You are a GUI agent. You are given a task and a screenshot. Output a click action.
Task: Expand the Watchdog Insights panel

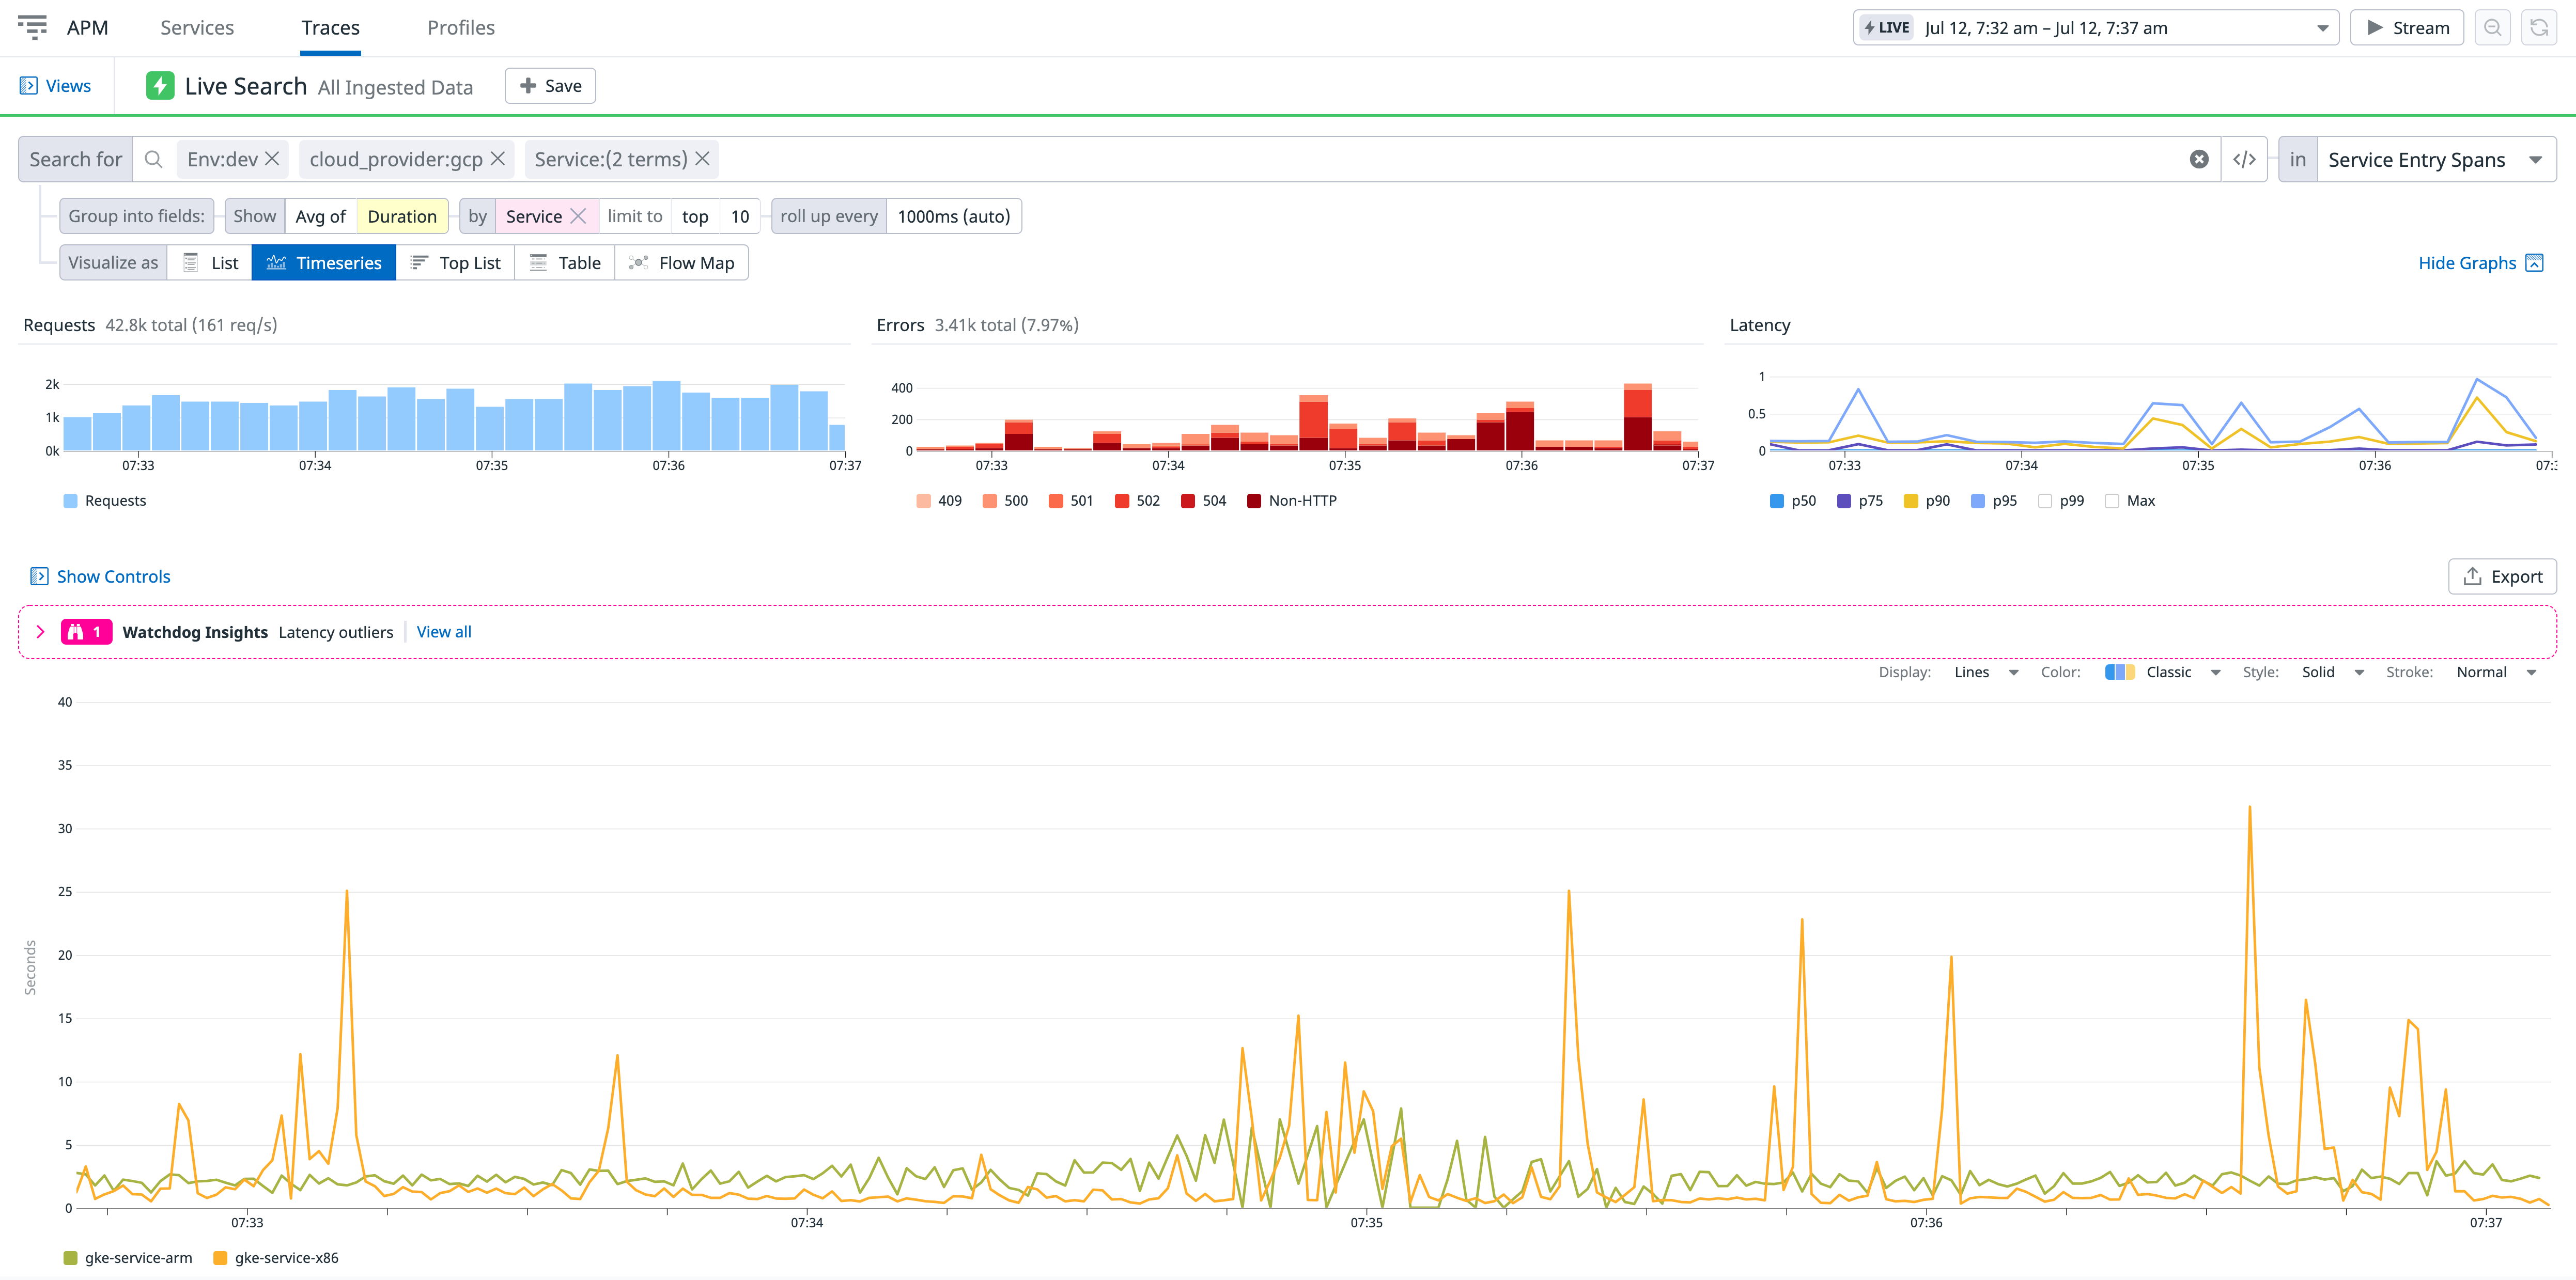pyautogui.click(x=41, y=631)
